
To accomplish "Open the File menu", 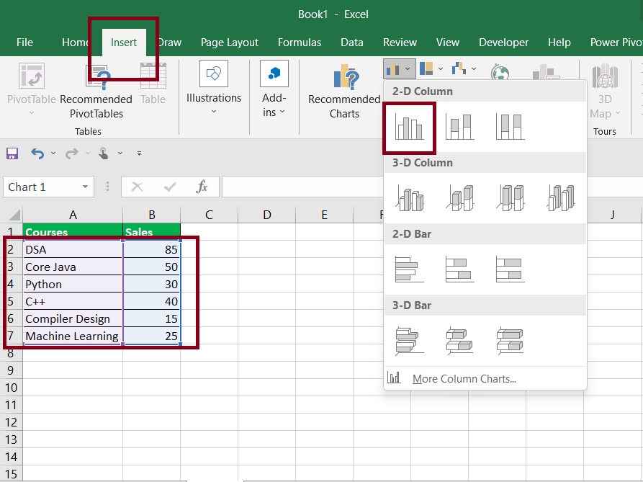I will [x=24, y=43].
